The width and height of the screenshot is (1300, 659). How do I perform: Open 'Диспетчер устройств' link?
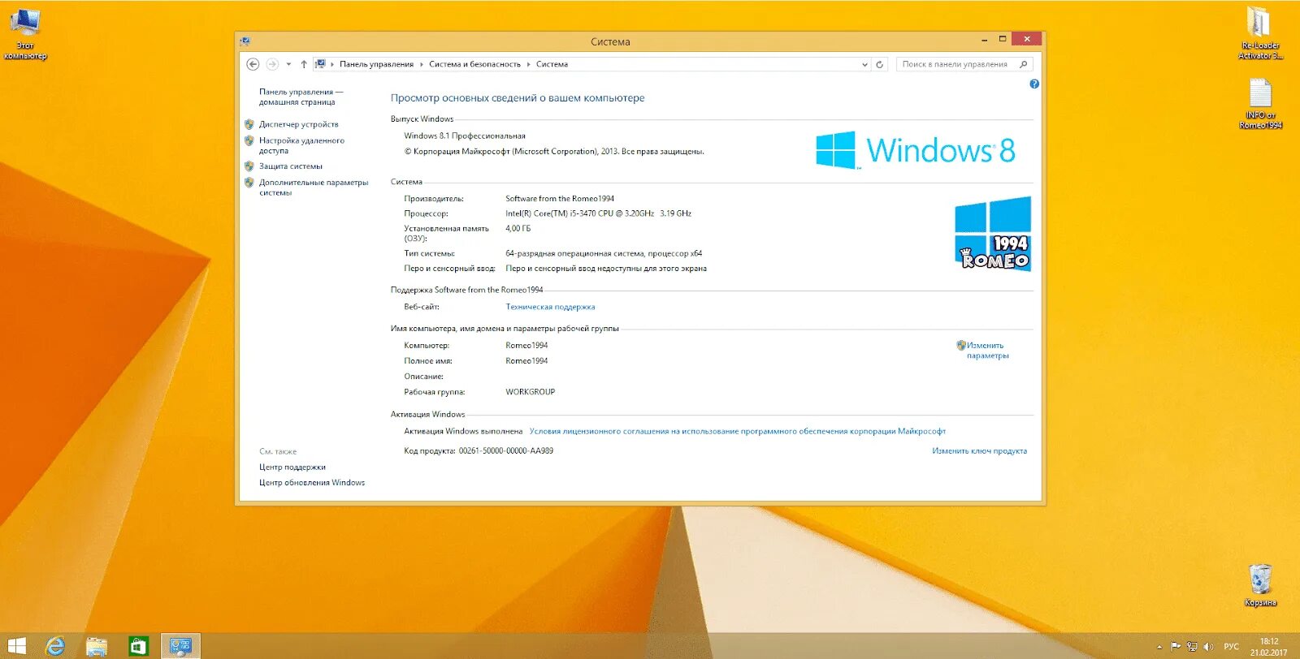tap(299, 124)
